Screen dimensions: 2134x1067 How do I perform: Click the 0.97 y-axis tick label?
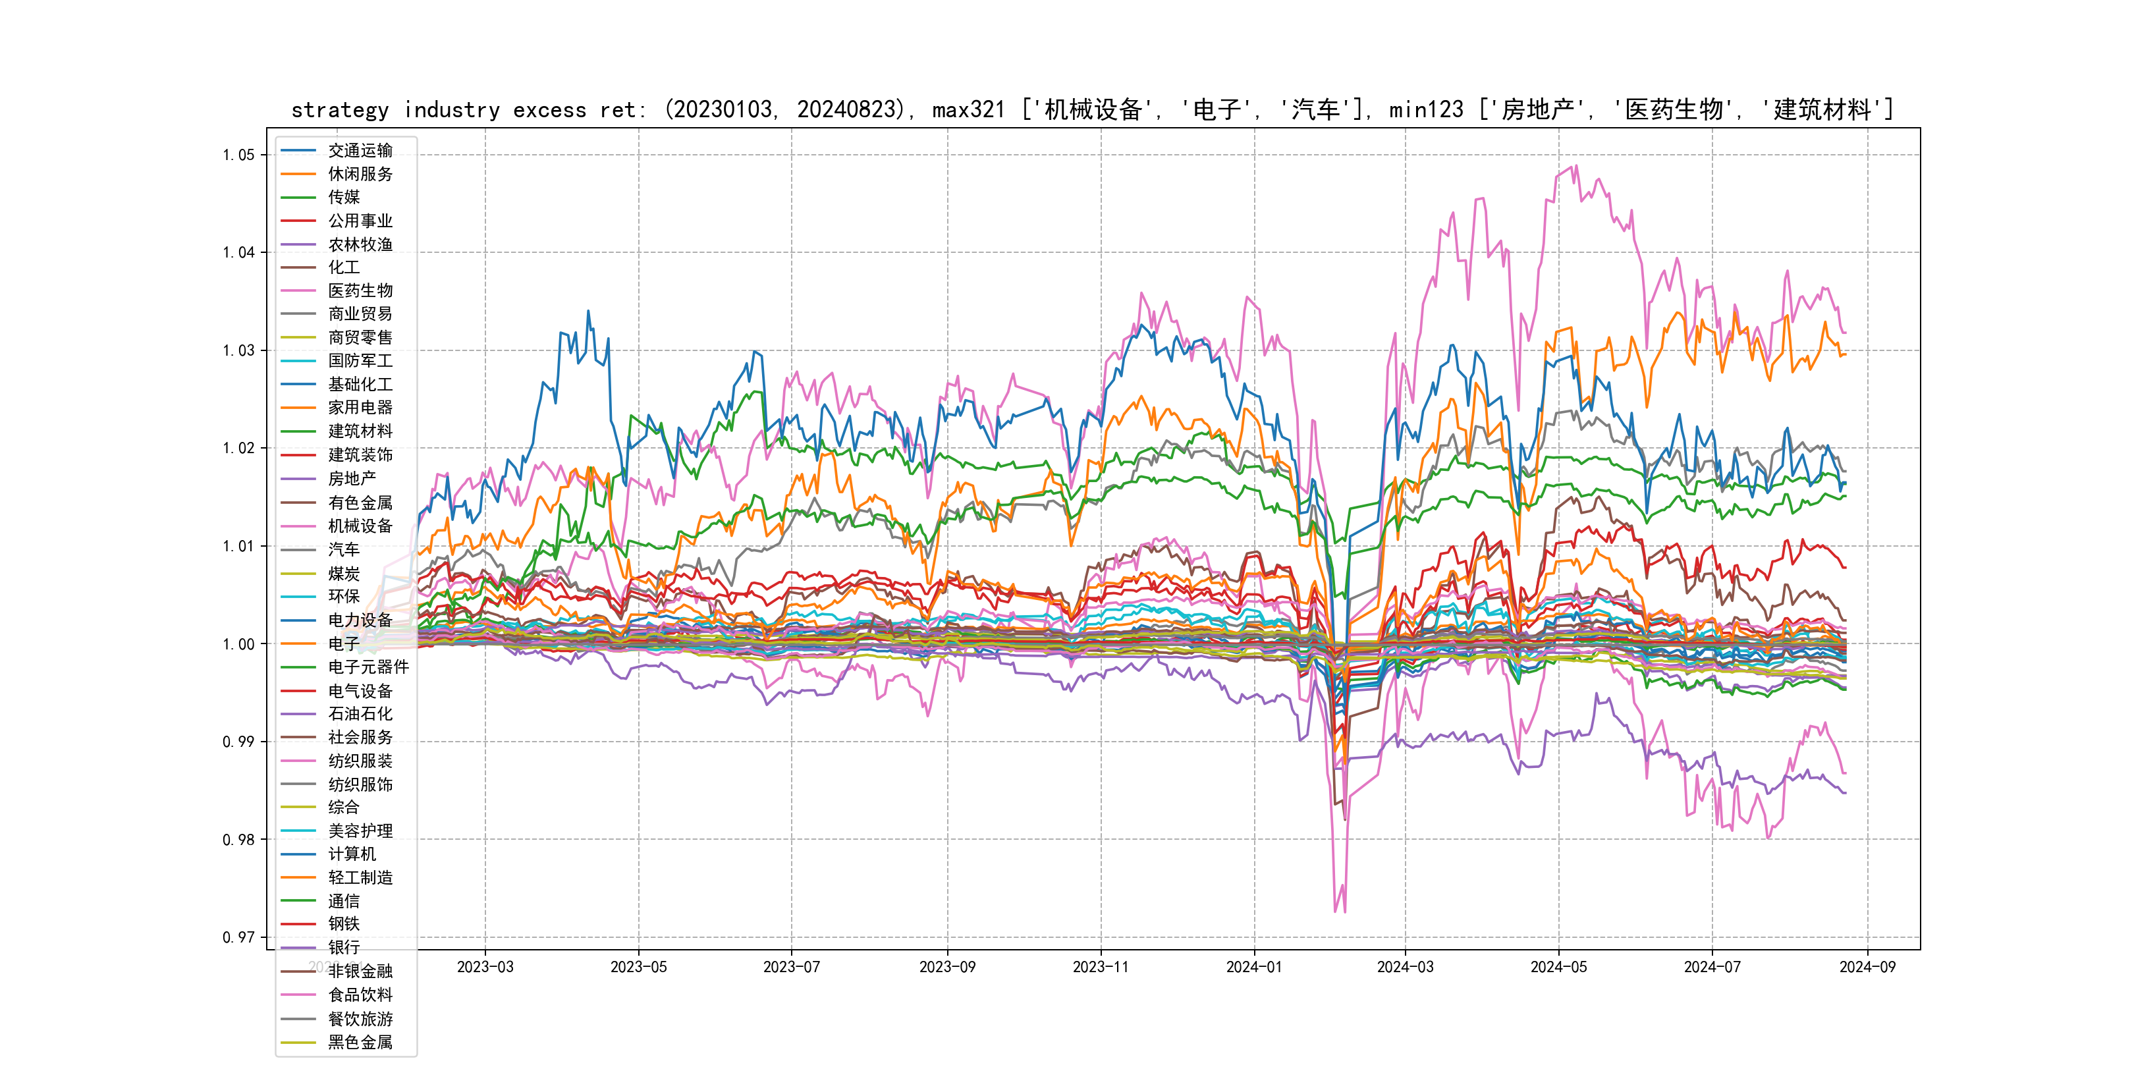pyautogui.click(x=238, y=937)
